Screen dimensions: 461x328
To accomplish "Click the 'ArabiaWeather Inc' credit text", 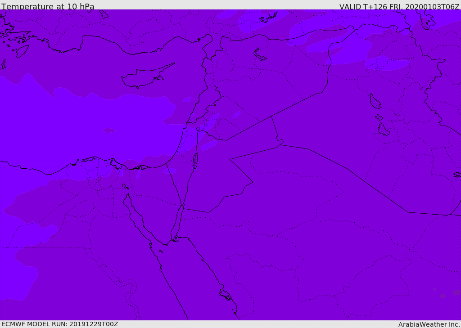I will point(429,324).
